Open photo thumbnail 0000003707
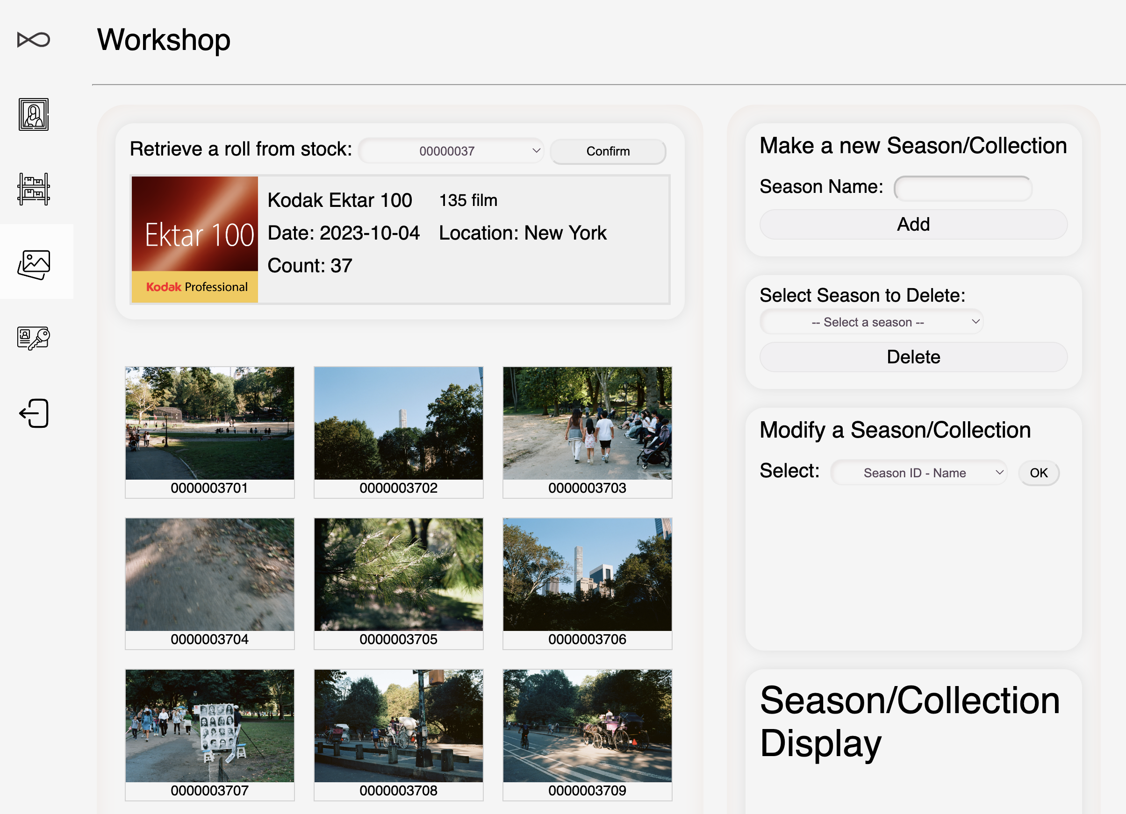 click(x=209, y=735)
